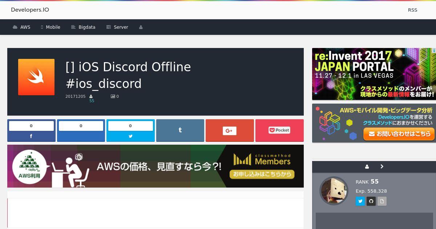
Task: Click the author avatar image
Action: (334, 191)
